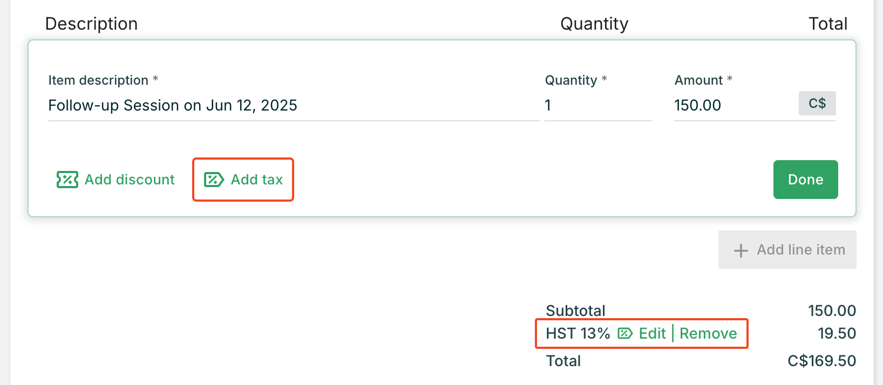Viewport: 883px width, 385px height.
Task: Click the Description column header
Action: 91,24
